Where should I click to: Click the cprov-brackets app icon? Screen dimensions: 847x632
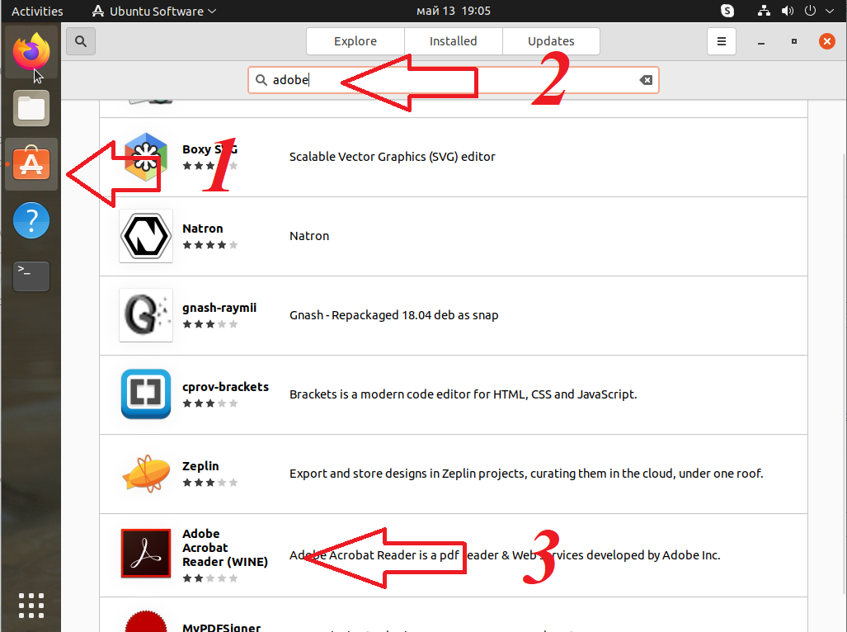coord(146,394)
